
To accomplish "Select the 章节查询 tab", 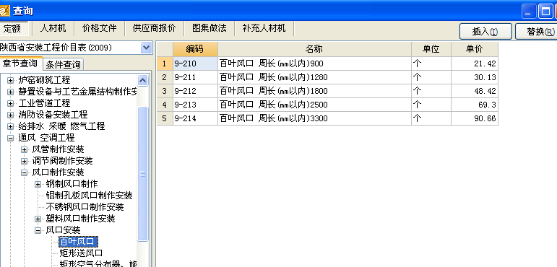I will click(21, 64).
